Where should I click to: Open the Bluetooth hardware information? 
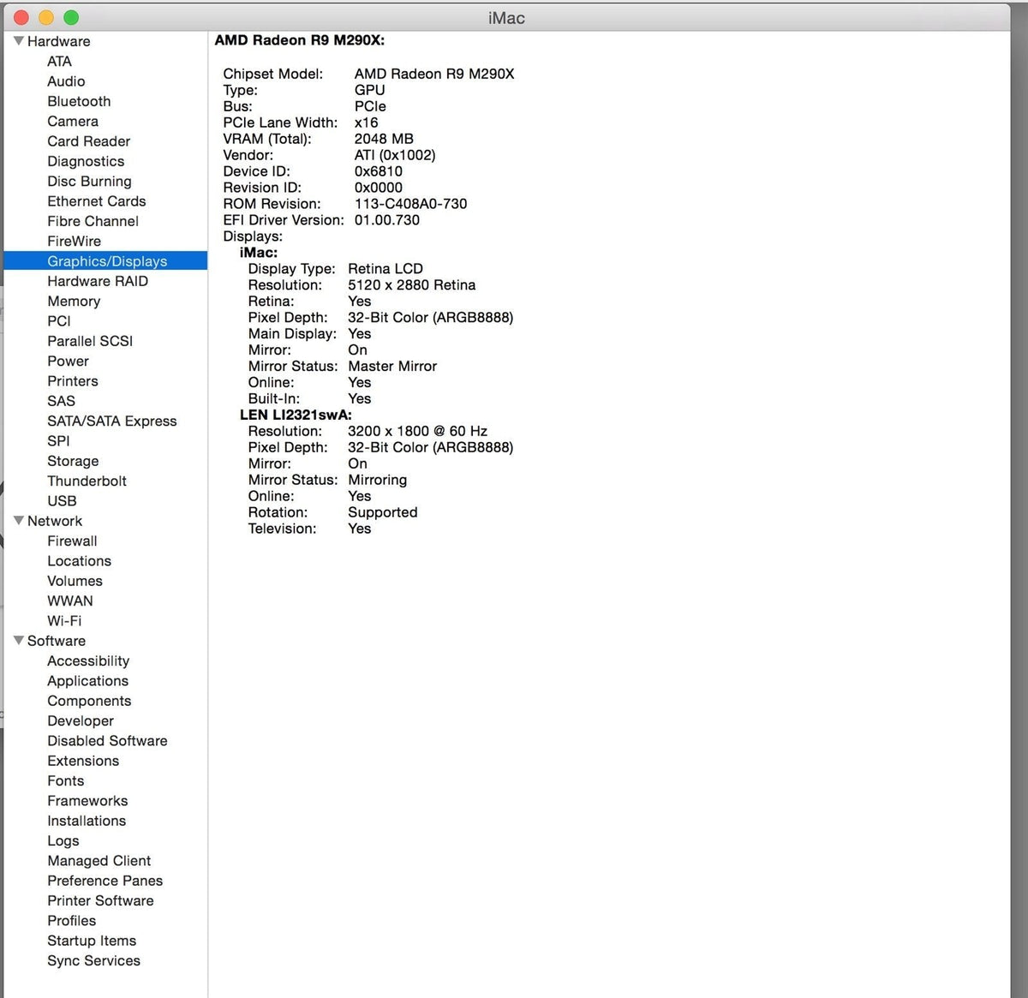[x=79, y=101]
